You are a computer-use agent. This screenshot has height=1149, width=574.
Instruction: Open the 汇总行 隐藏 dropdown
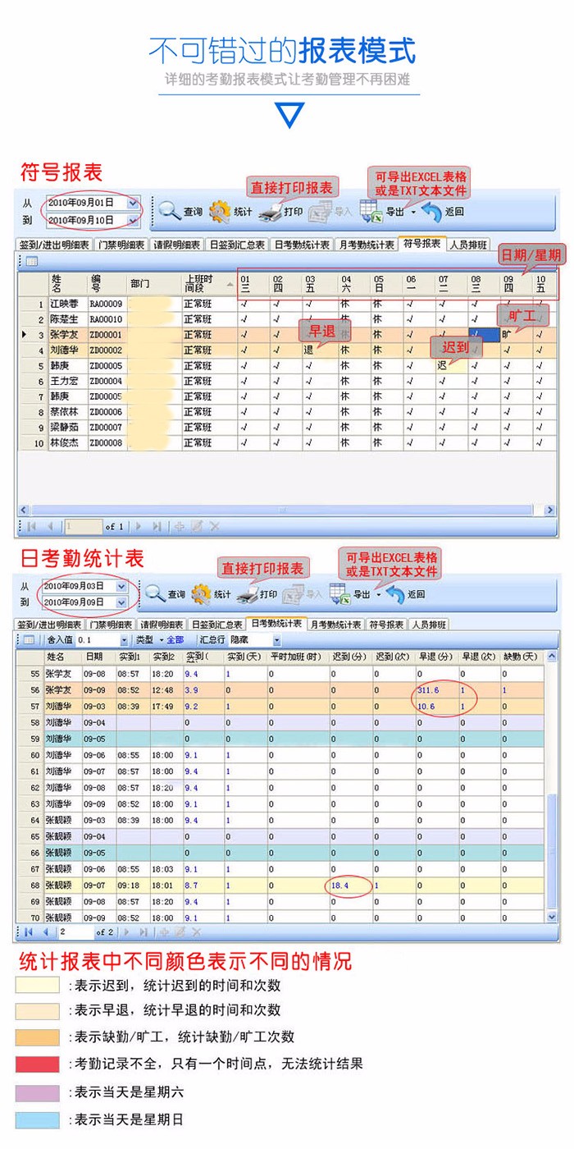[x=277, y=639]
